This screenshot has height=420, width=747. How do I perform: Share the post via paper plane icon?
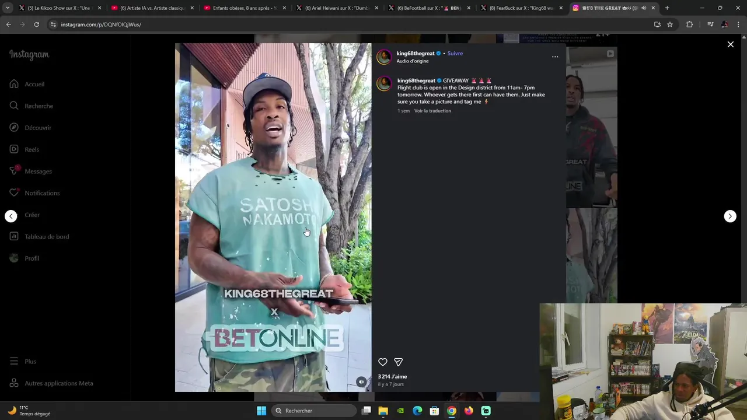(399, 362)
